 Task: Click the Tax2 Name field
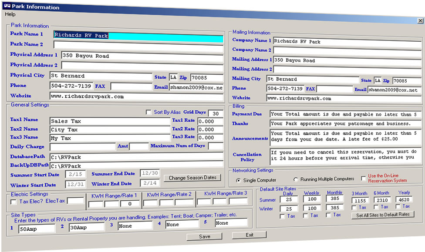tap(110, 130)
